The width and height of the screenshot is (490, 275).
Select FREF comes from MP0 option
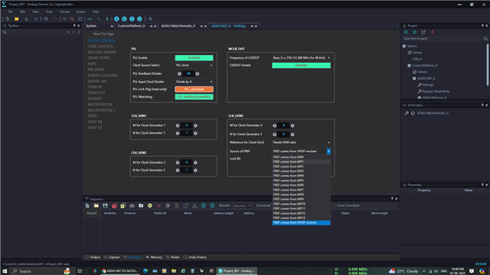[301, 157]
